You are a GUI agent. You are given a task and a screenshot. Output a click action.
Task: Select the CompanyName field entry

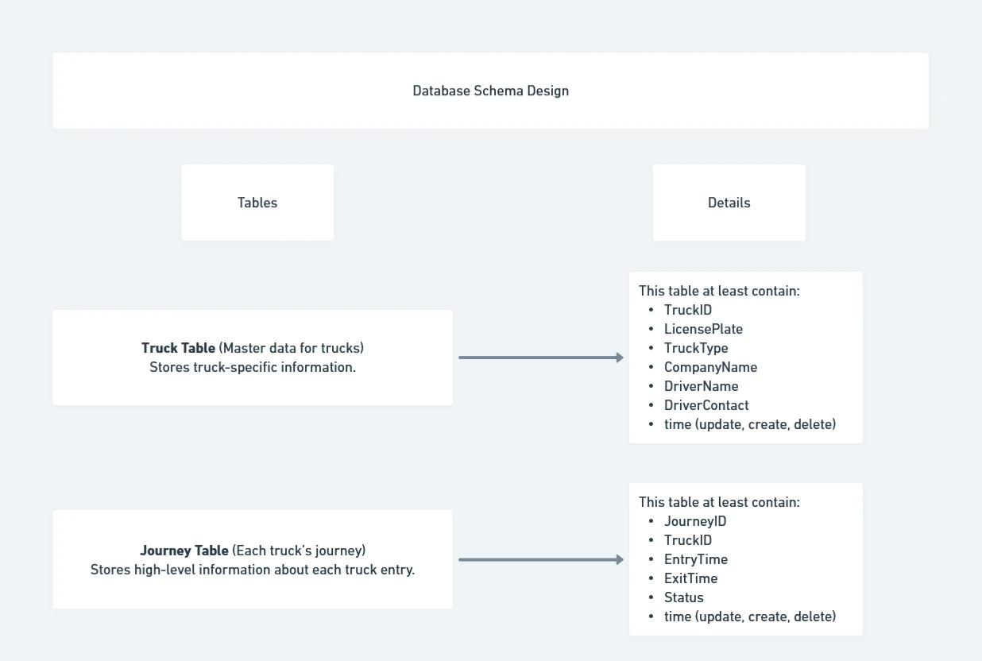click(x=710, y=367)
